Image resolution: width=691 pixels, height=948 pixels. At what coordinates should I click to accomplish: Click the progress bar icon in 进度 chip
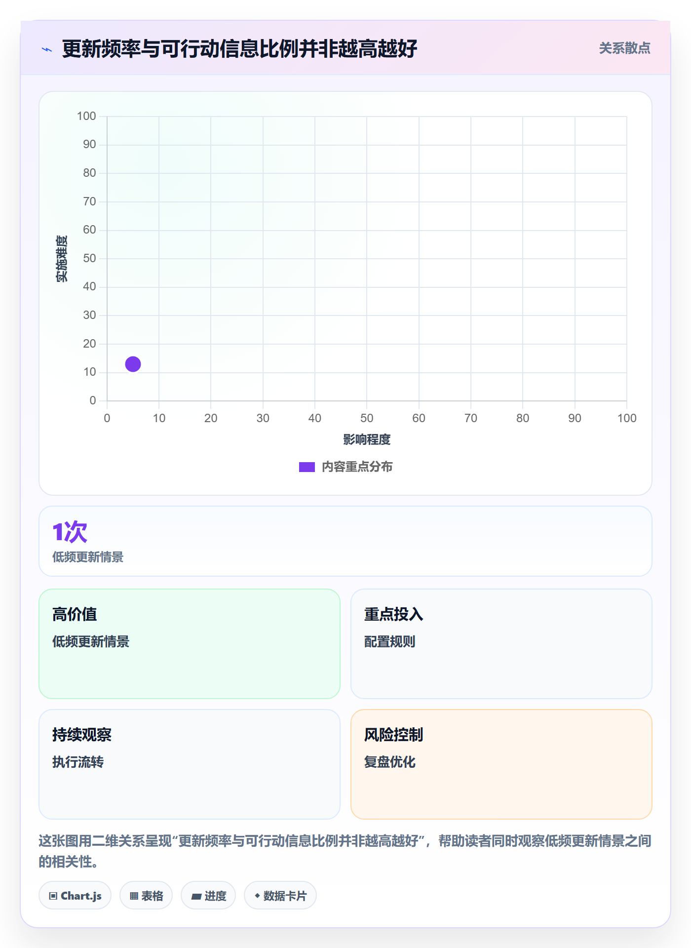196,897
